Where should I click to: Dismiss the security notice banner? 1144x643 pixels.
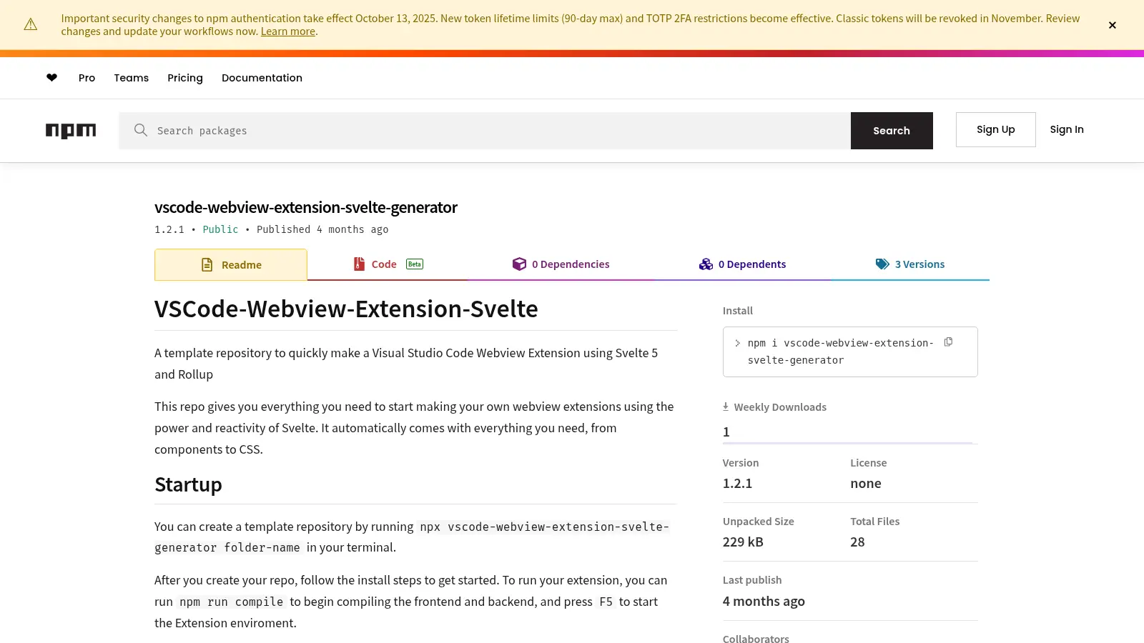[x=1113, y=25]
